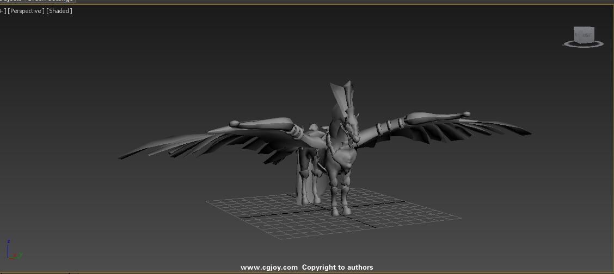Click the www.cgjoy.com watermark link

point(269,267)
